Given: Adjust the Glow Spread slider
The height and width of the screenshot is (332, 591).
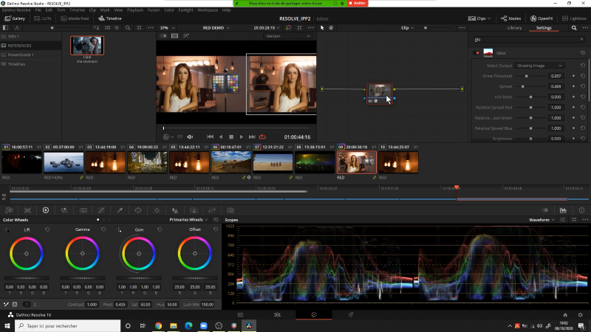Looking at the screenshot, I should (x=530, y=86).
